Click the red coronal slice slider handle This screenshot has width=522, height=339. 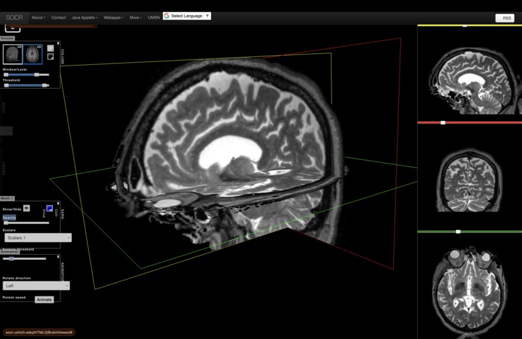[x=443, y=123]
